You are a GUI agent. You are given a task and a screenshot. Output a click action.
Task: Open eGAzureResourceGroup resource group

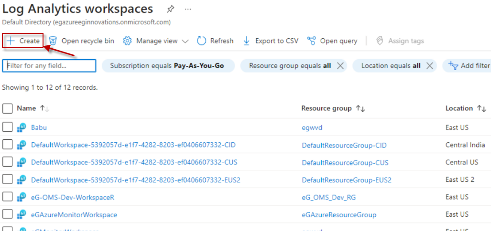tap(339, 215)
